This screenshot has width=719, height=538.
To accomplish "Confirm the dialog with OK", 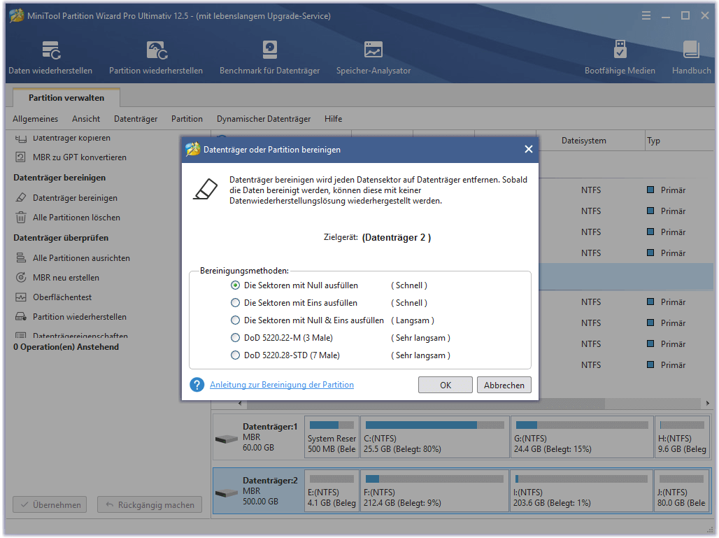I will pyautogui.click(x=446, y=385).
